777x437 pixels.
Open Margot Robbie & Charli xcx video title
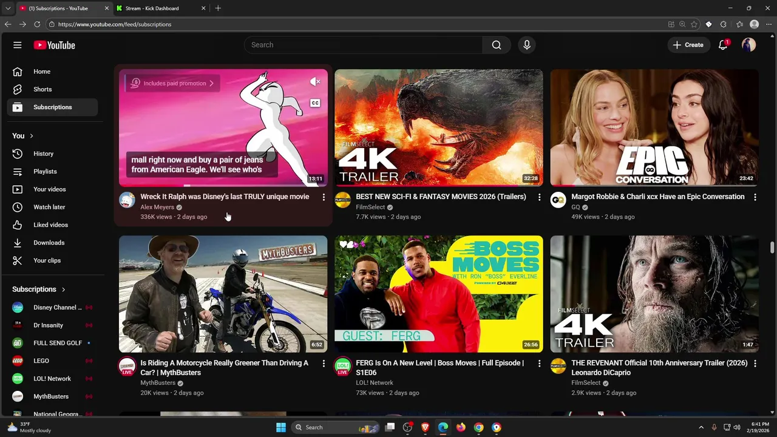(657, 197)
